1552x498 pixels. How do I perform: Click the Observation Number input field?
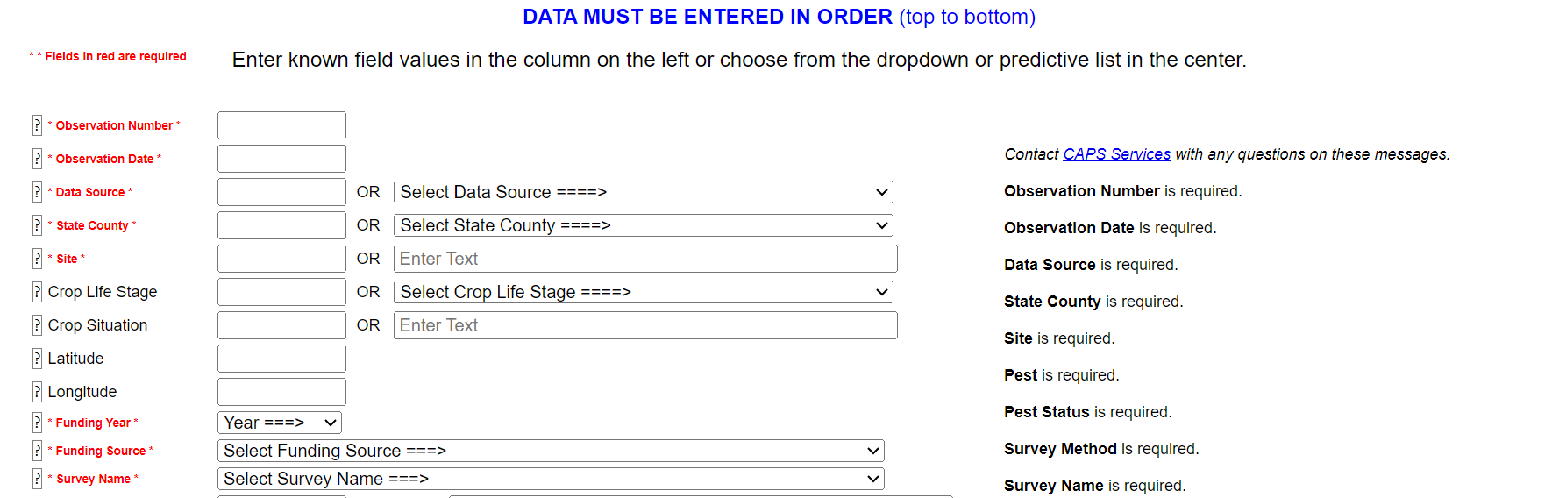(281, 125)
